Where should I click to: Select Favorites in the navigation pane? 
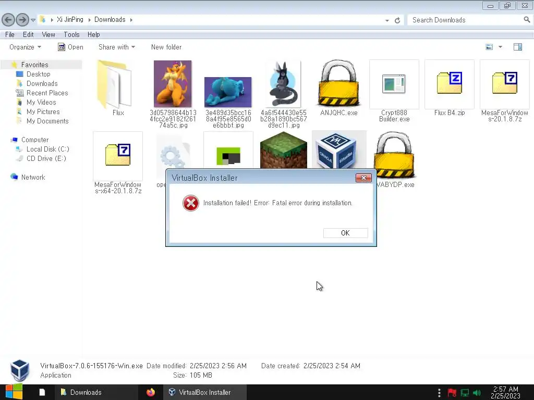pos(35,65)
